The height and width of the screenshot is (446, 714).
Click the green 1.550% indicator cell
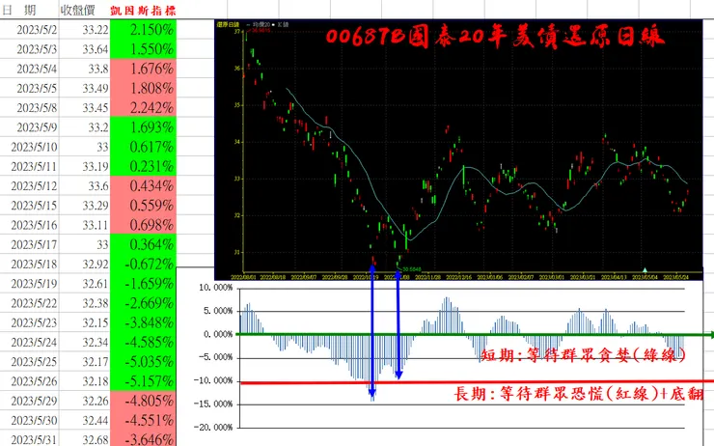[x=143, y=49]
